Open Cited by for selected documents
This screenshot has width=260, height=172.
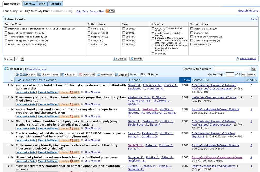pos(121,75)
